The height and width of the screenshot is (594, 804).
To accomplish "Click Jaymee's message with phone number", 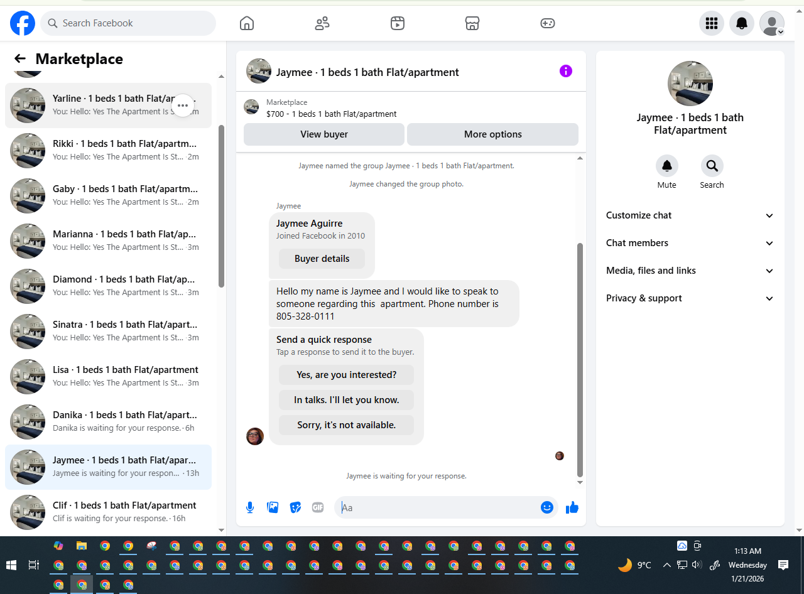I will [394, 304].
